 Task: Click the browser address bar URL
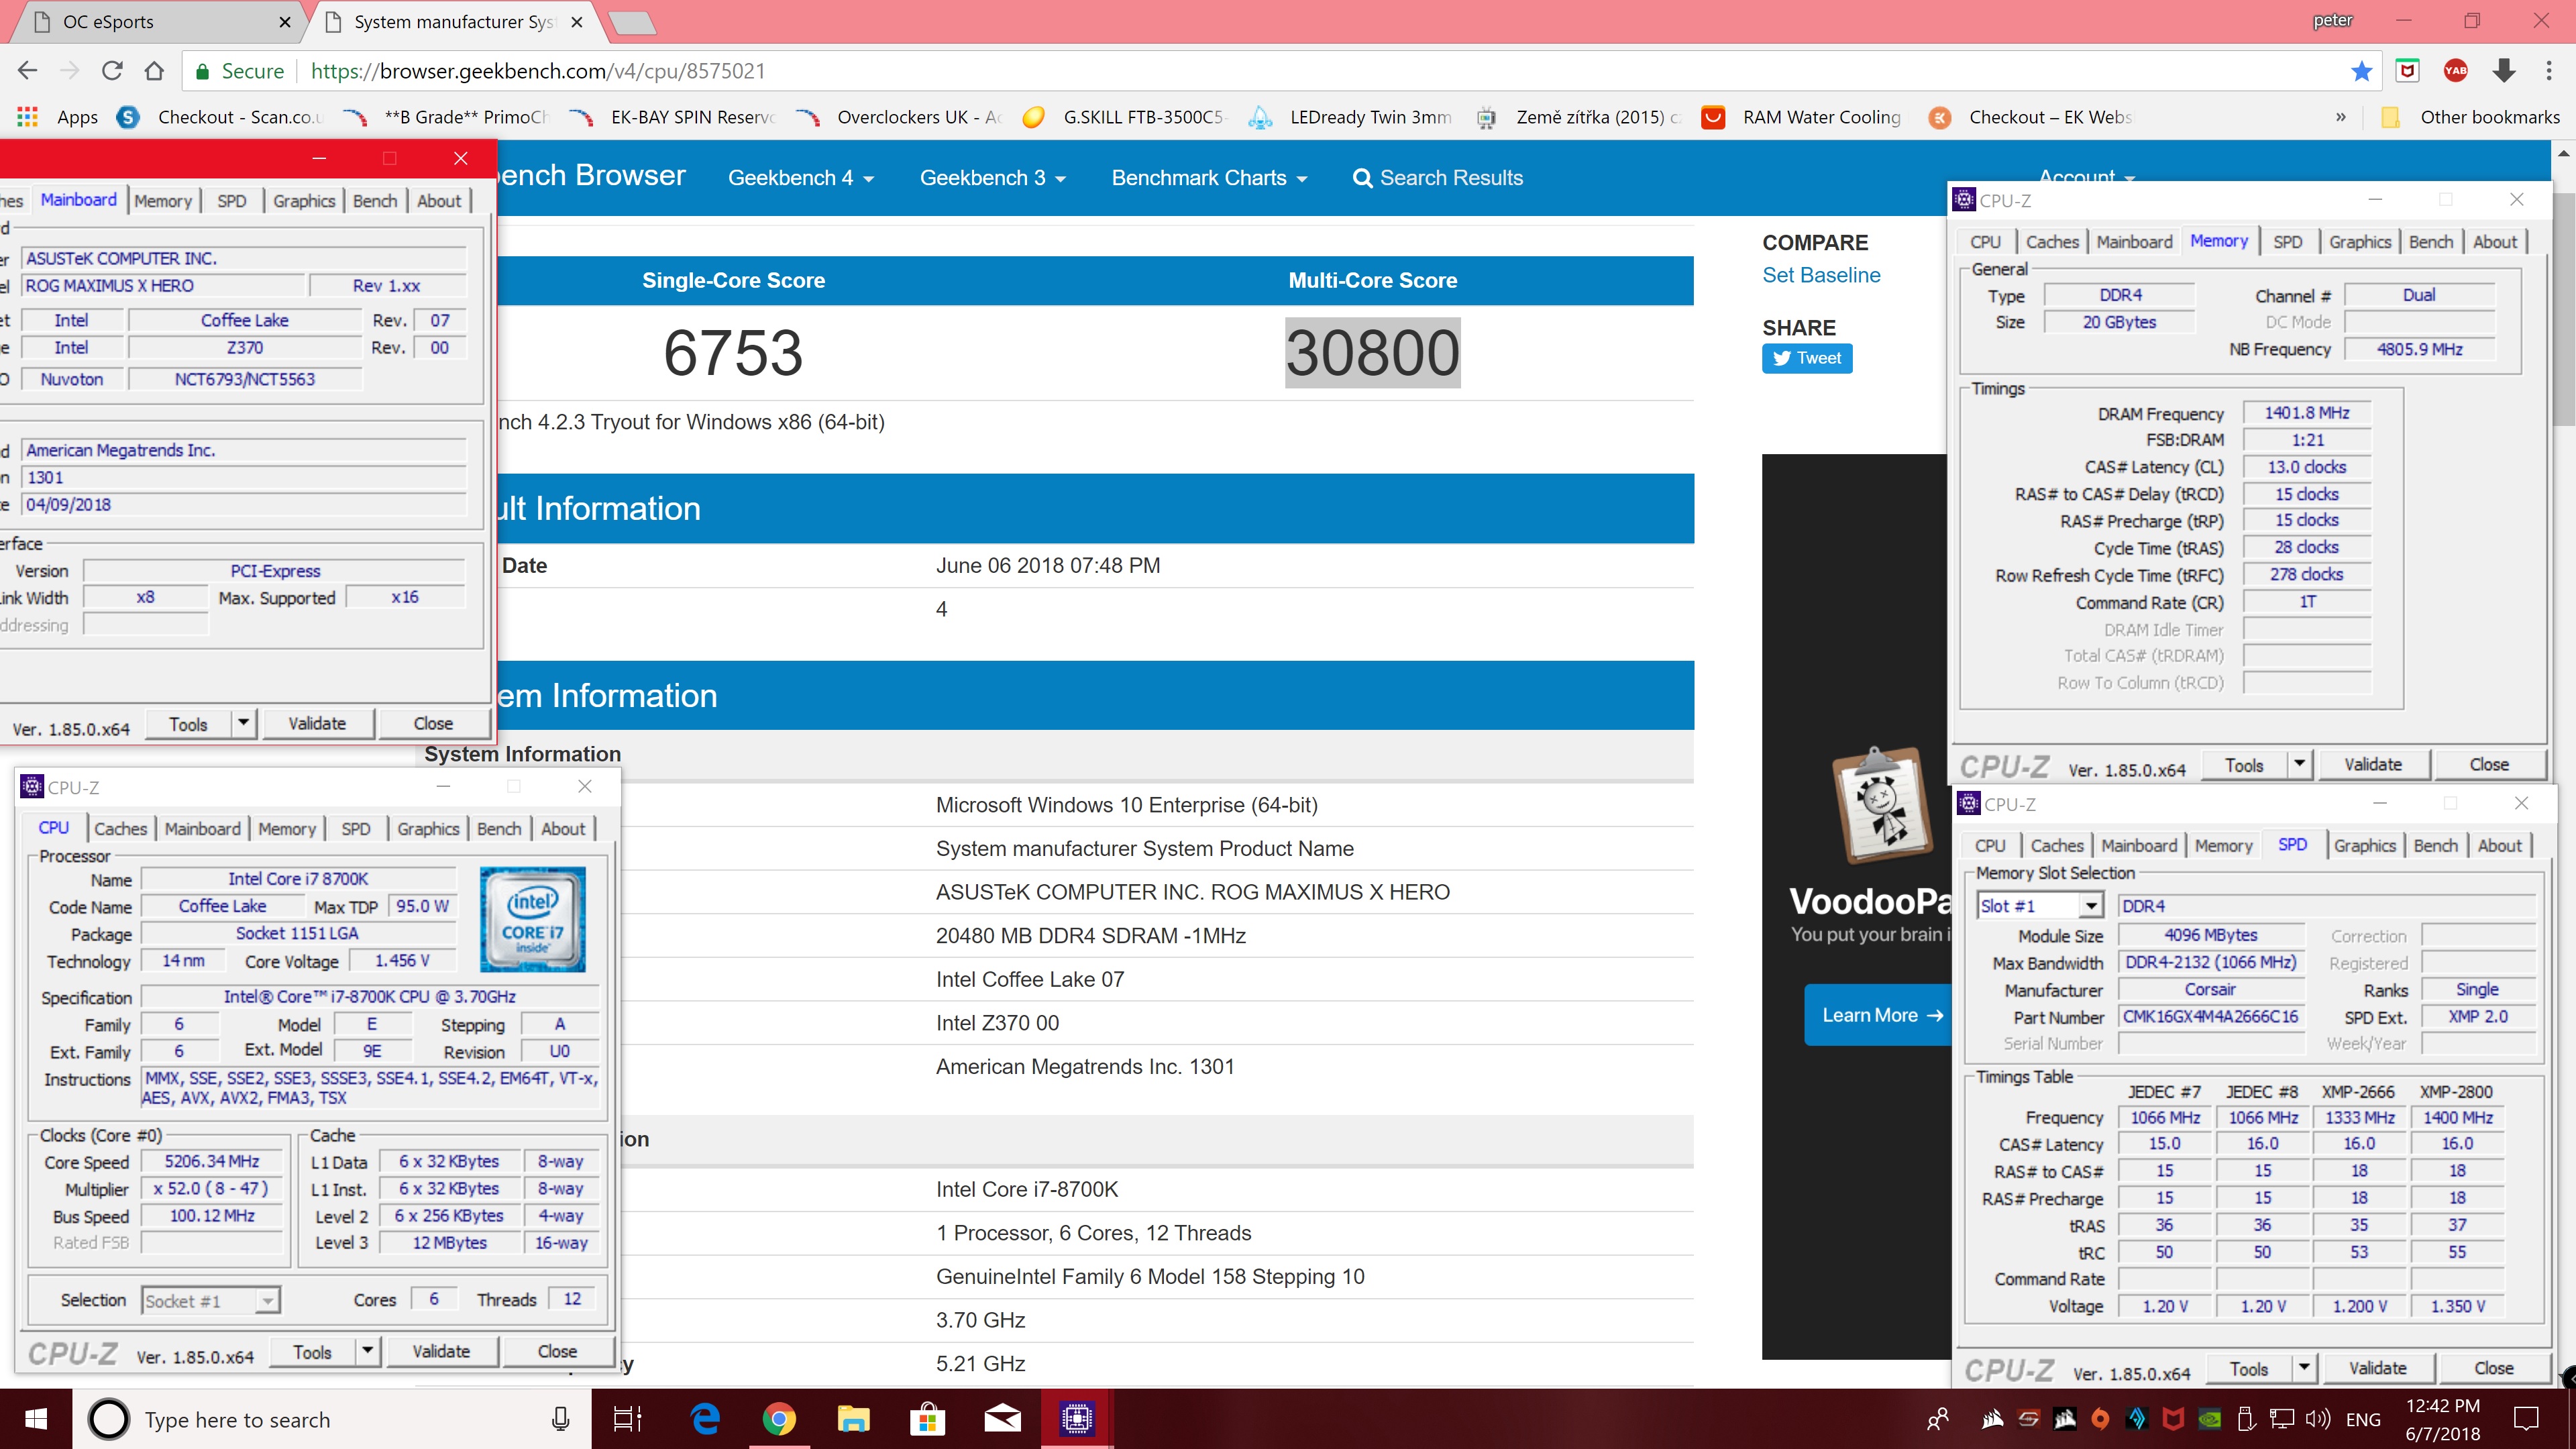coord(538,71)
